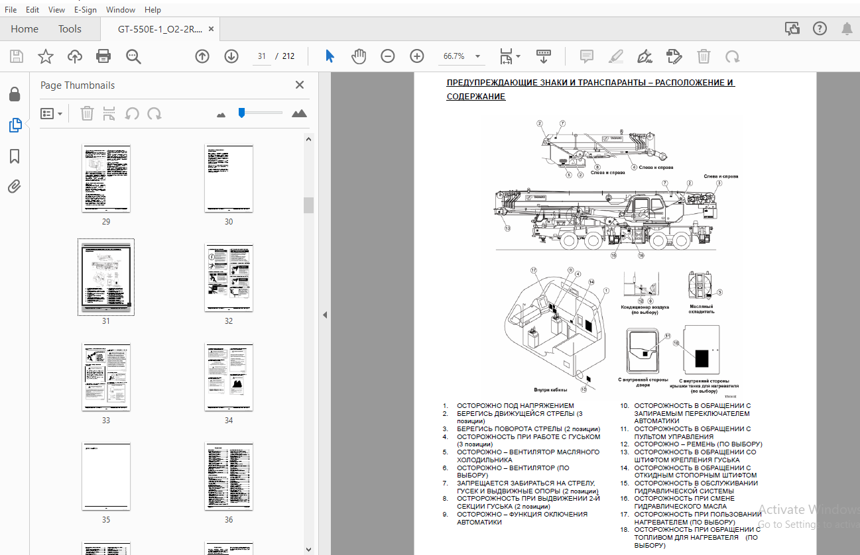
Task: Reduce thumbnail size with small mountain icon
Action: pyautogui.click(x=221, y=115)
